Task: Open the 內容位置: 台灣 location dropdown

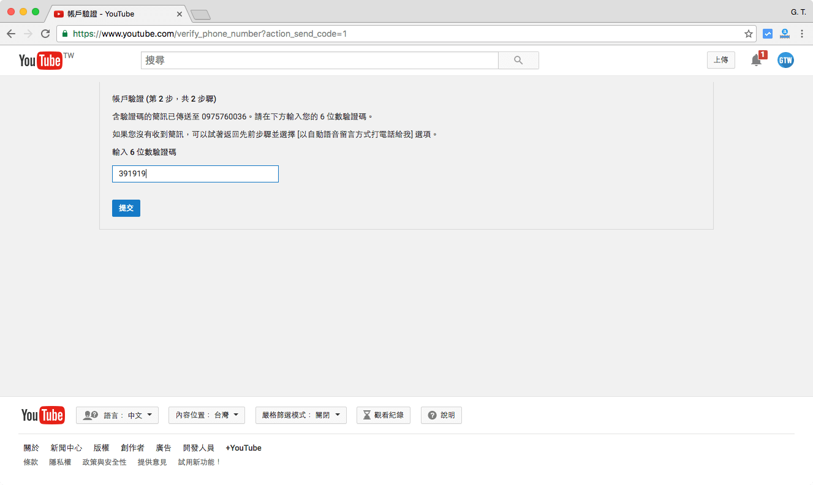Action: pyautogui.click(x=206, y=415)
